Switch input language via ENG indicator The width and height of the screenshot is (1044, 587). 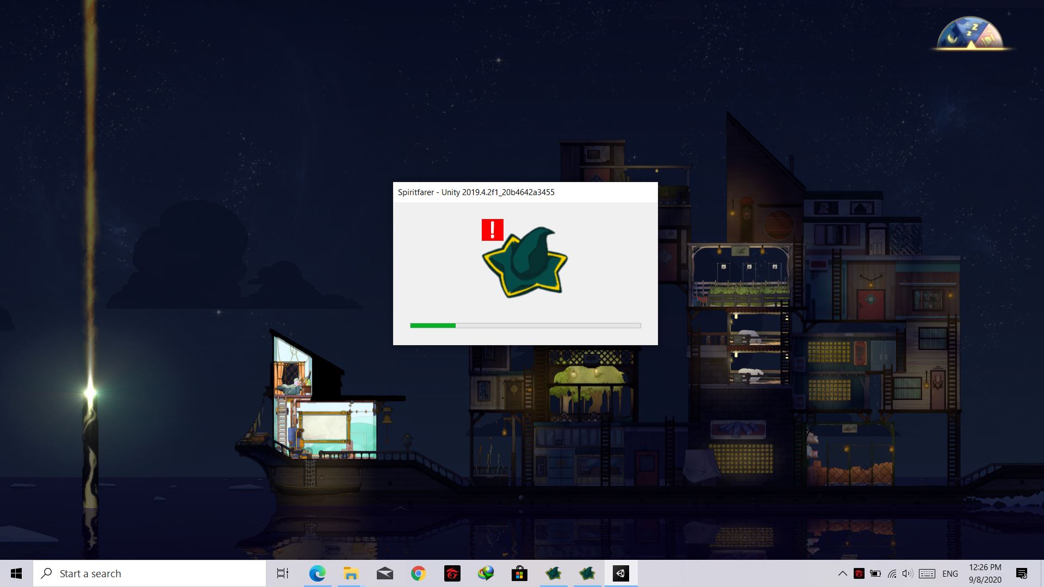950,573
